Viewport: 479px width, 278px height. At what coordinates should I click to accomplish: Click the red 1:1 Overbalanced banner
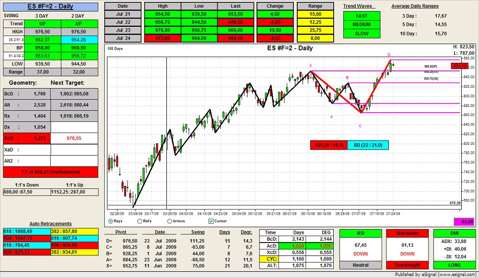click(50, 172)
